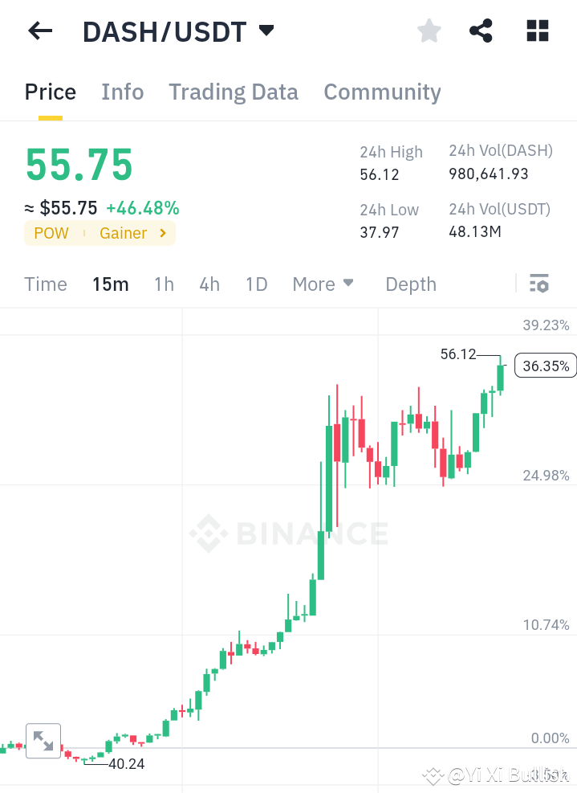The image size is (577, 793).
Task: Expand the chart to fullscreen view
Action: pyautogui.click(x=43, y=740)
